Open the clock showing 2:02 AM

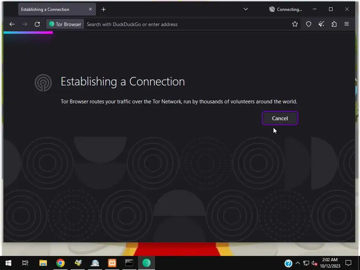point(330,263)
